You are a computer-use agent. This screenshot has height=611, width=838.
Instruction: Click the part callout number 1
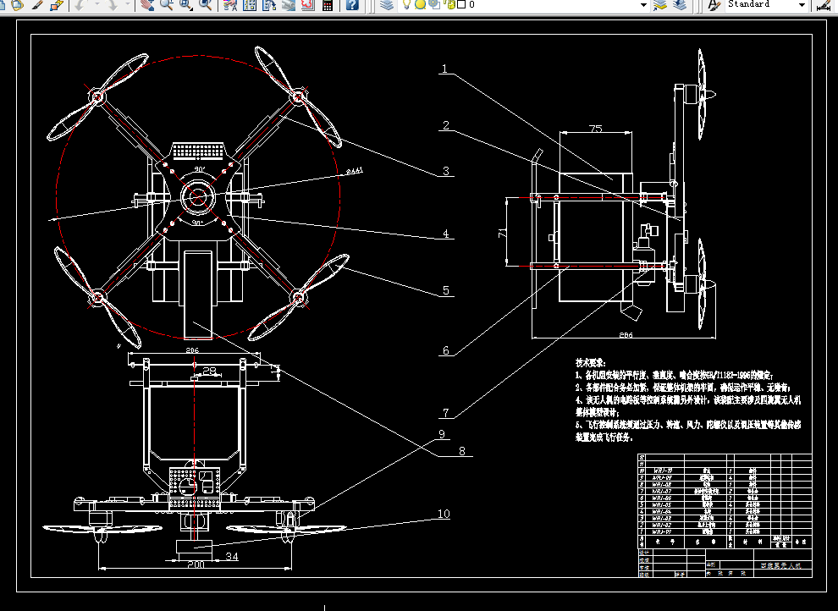click(x=444, y=69)
